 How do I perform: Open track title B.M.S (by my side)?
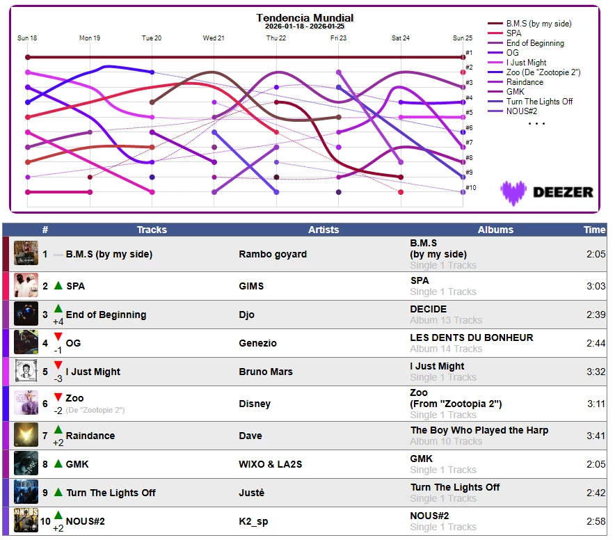click(x=109, y=254)
